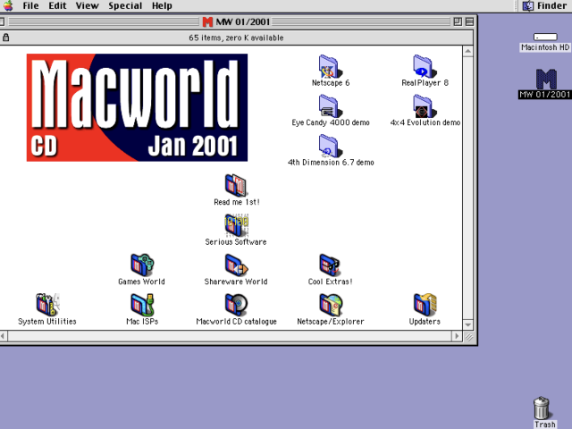Click the lock icon in window header
Image resolution: width=572 pixels, height=429 pixels.
[5, 38]
